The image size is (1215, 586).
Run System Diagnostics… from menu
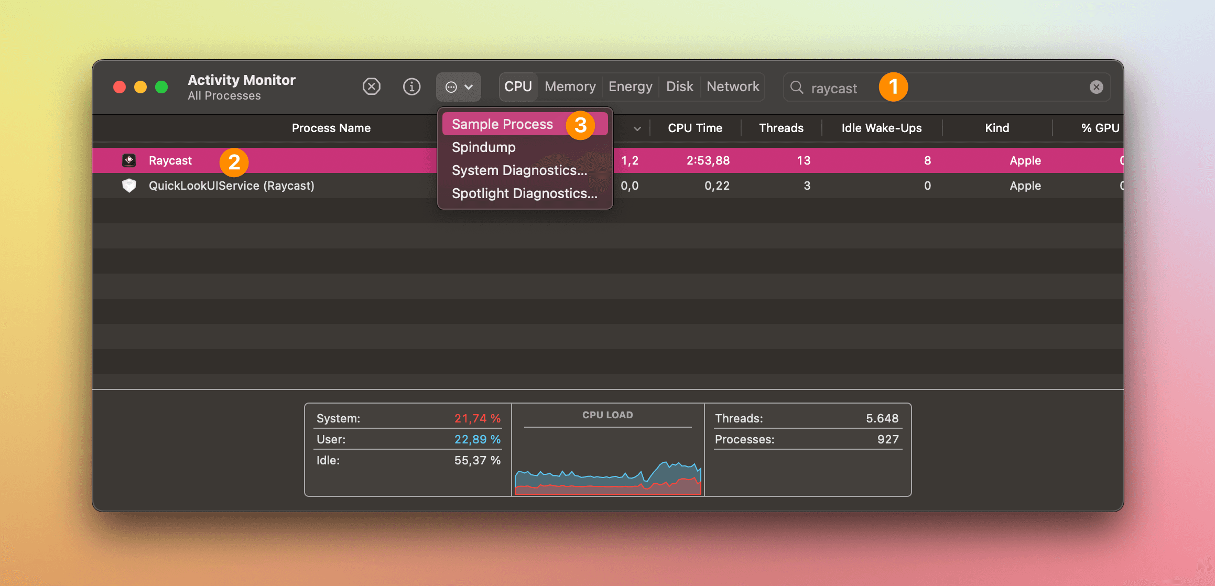click(x=519, y=170)
